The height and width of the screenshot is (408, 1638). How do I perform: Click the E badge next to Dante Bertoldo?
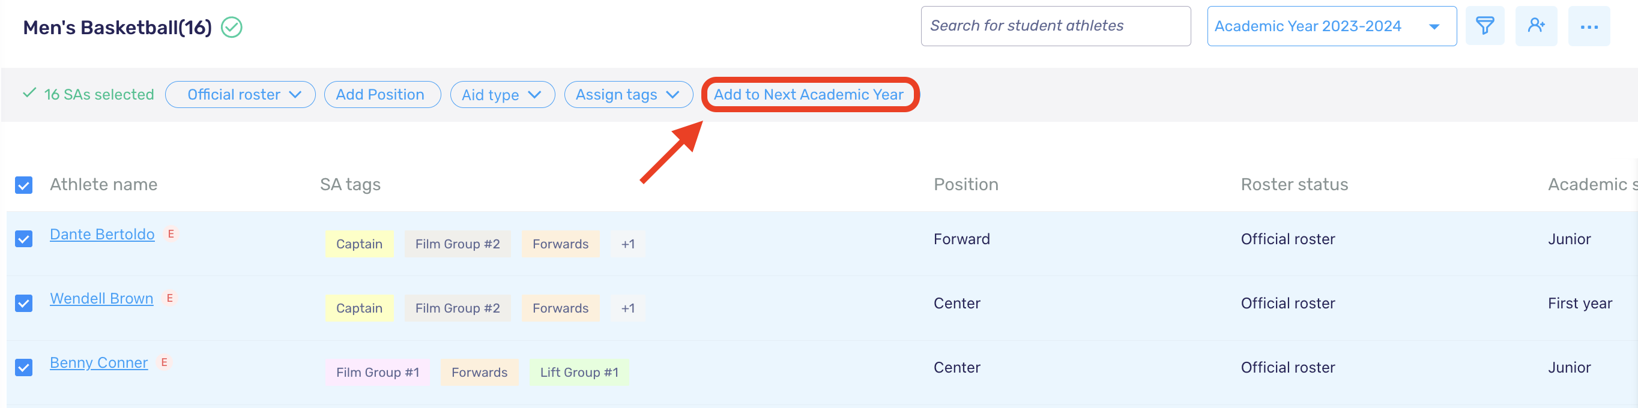(x=171, y=234)
